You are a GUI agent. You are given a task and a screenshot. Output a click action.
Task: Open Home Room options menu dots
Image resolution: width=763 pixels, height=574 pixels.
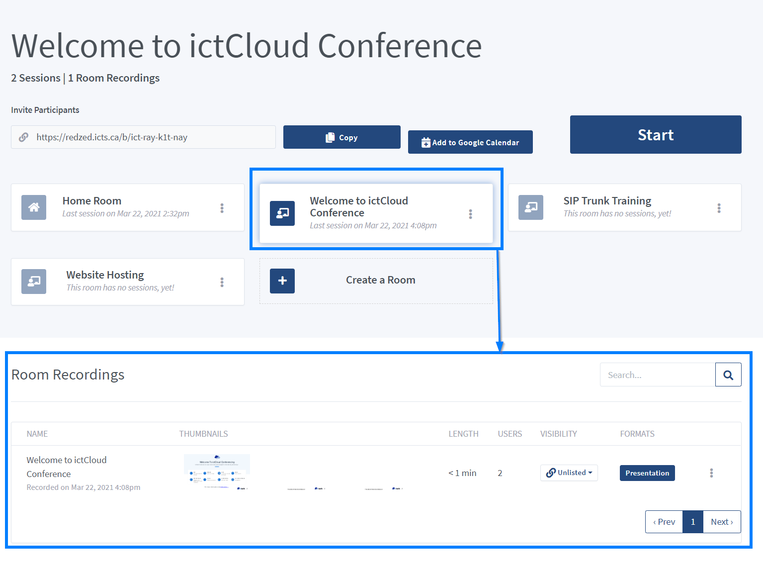coord(222,208)
